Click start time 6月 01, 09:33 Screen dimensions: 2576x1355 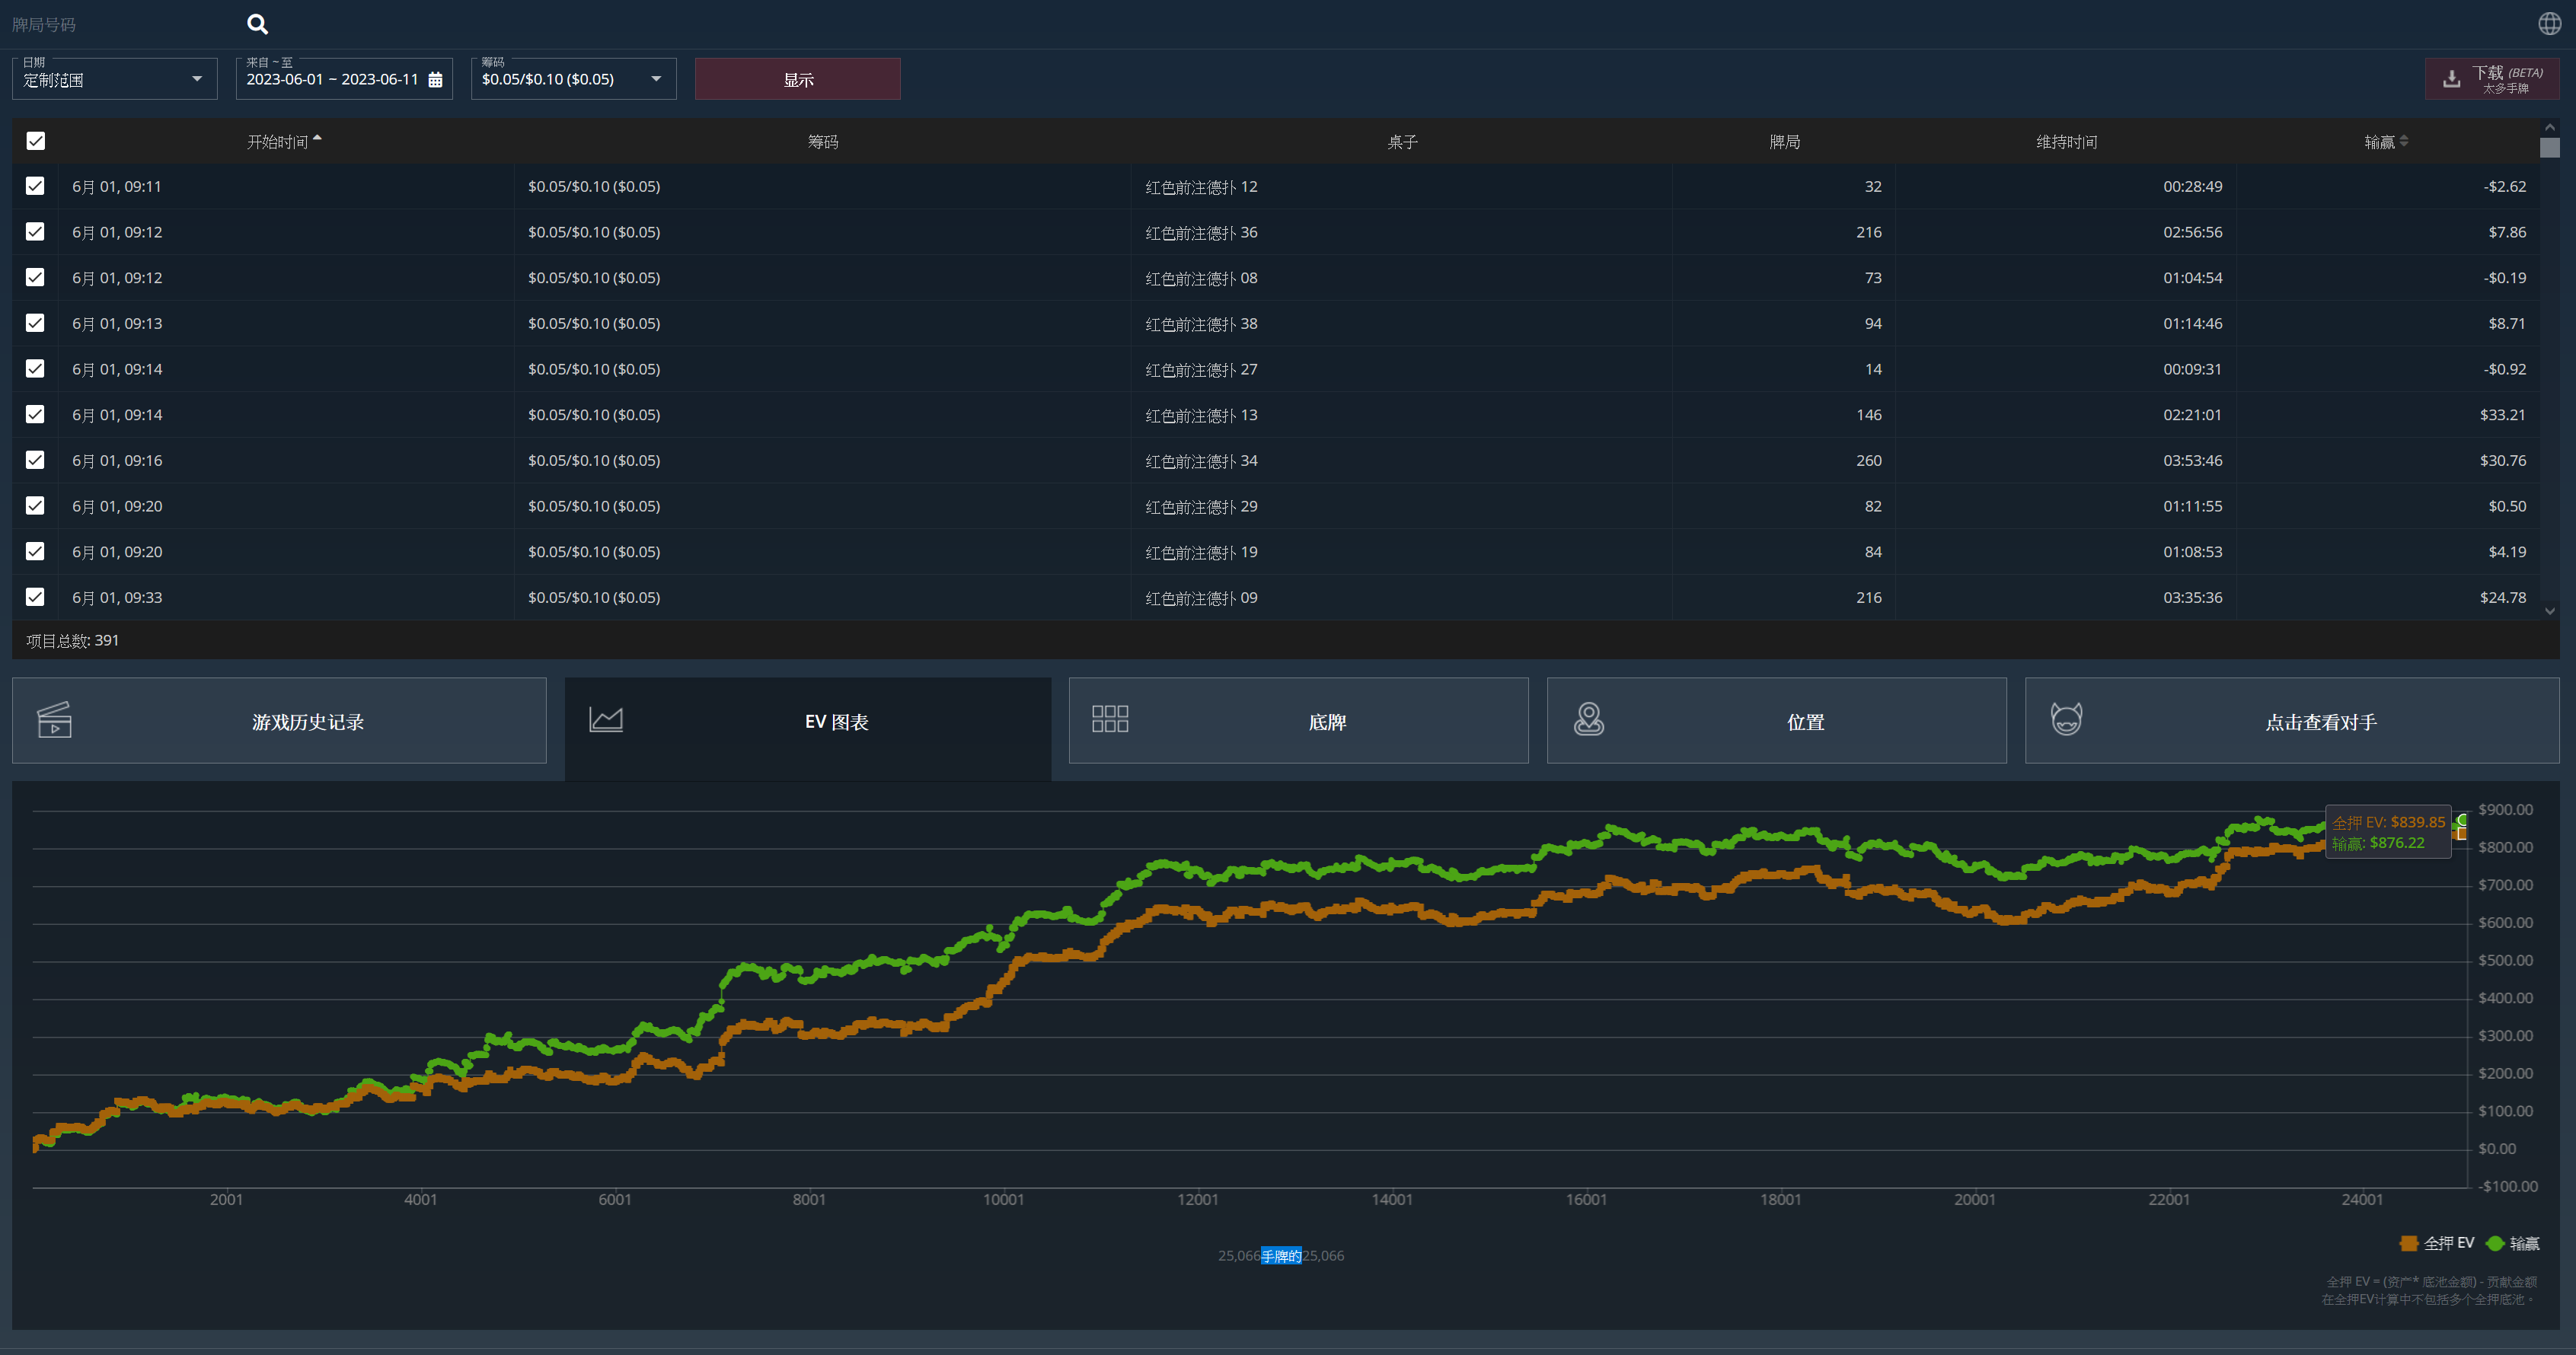point(117,598)
